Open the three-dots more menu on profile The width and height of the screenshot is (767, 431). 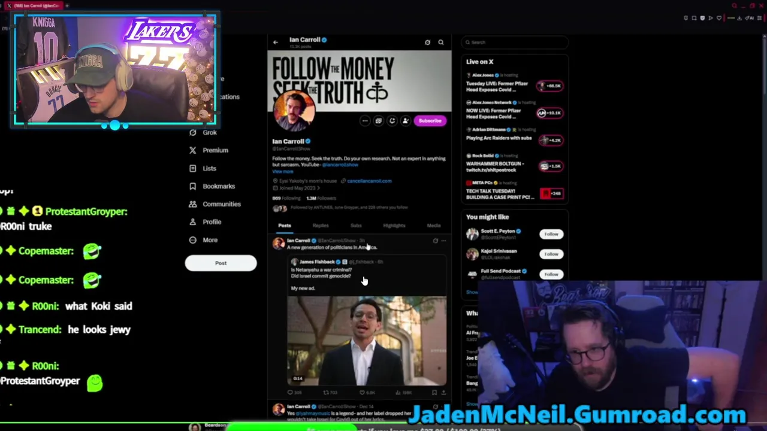tap(365, 121)
